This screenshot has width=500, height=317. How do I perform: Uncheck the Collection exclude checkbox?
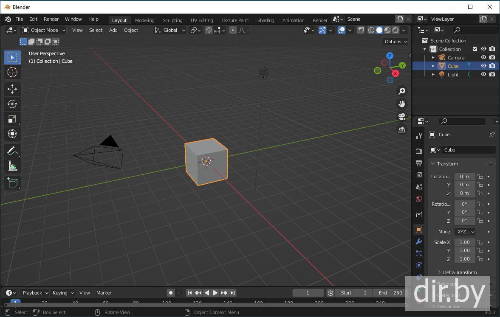475,49
